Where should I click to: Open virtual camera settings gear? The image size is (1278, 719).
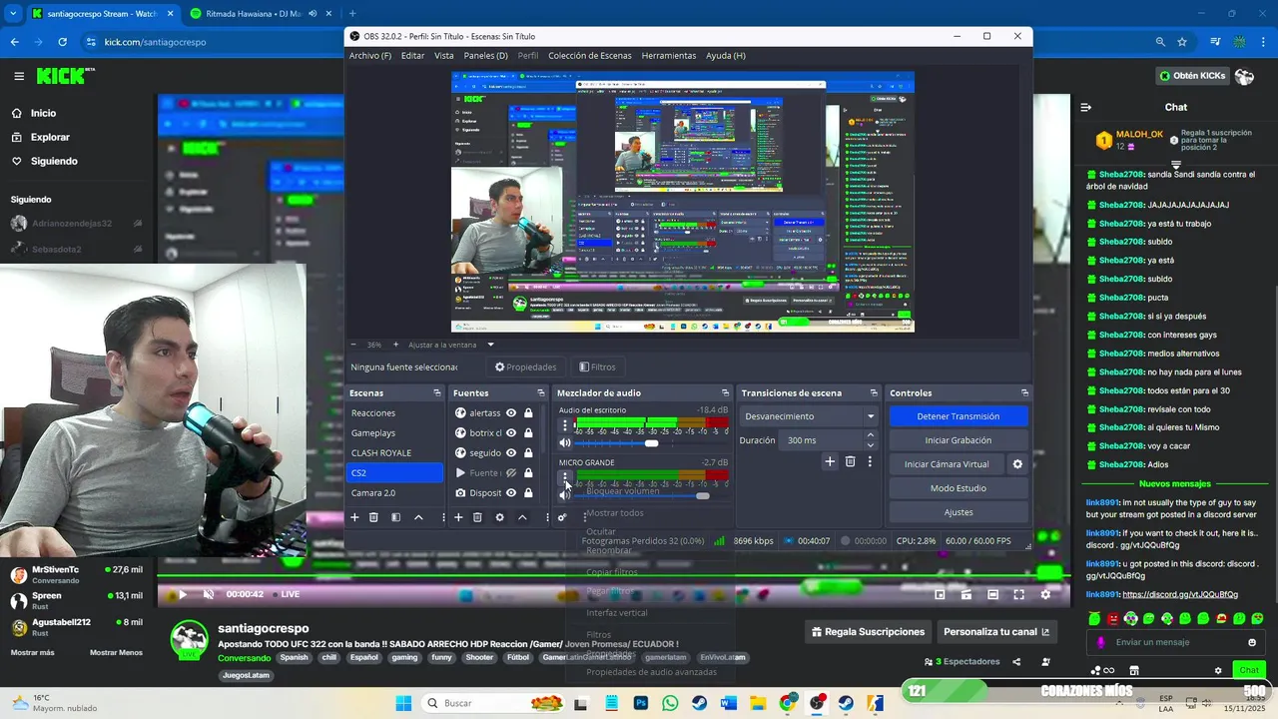click(x=1017, y=464)
